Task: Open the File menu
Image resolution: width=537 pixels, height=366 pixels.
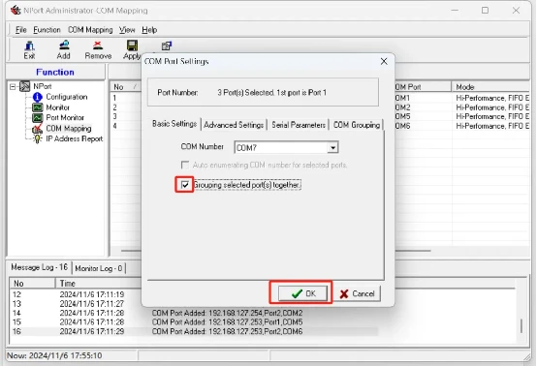Action: (x=21, y=30)
